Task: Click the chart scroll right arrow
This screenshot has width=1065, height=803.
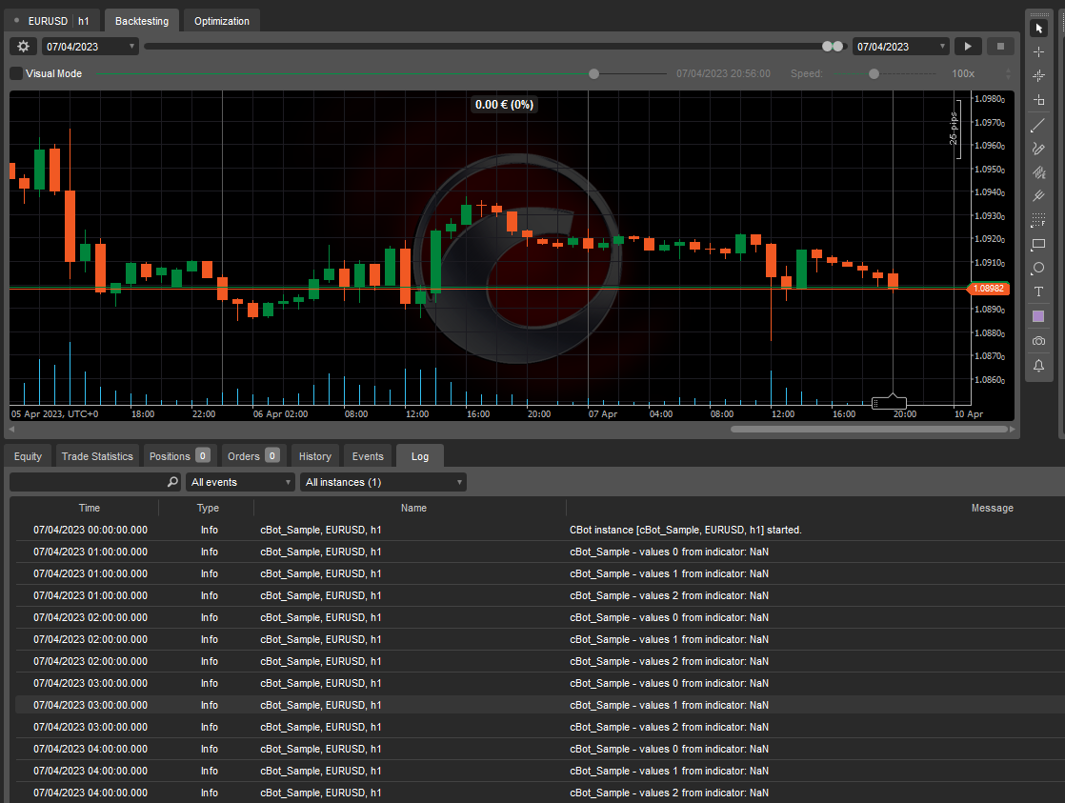Action: [1012, 430]
